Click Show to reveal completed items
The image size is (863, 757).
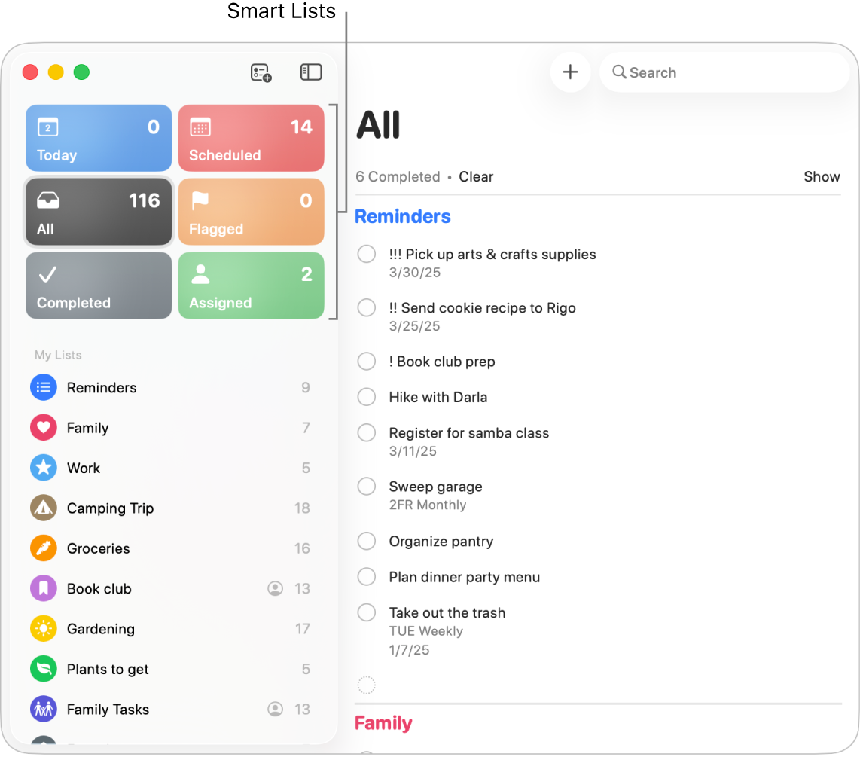(821, 176)
